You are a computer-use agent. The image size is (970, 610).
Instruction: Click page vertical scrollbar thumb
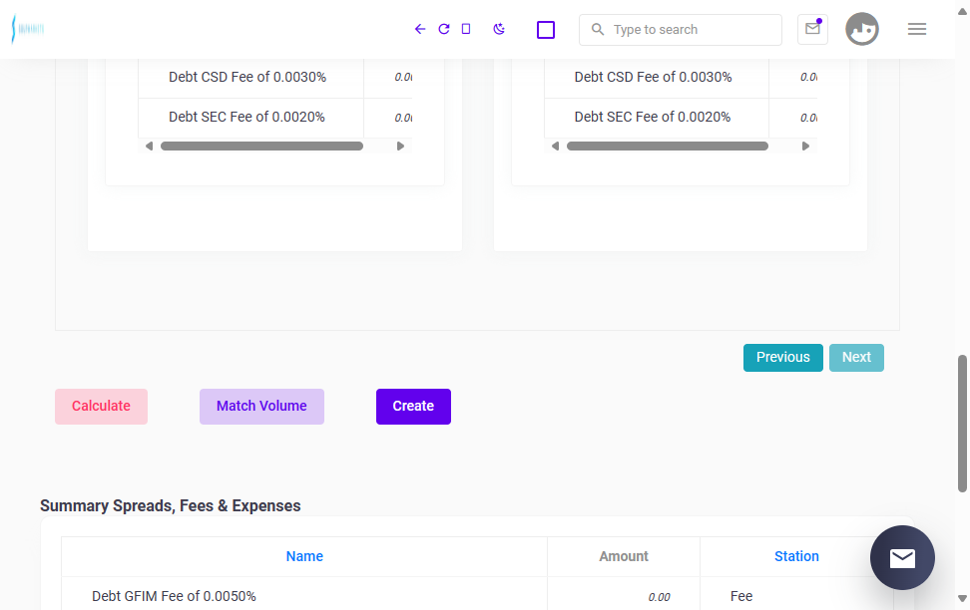tap(962, 424)
